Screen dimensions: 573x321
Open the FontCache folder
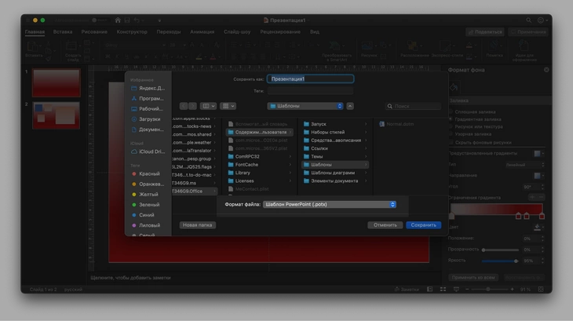click(260, 164)
